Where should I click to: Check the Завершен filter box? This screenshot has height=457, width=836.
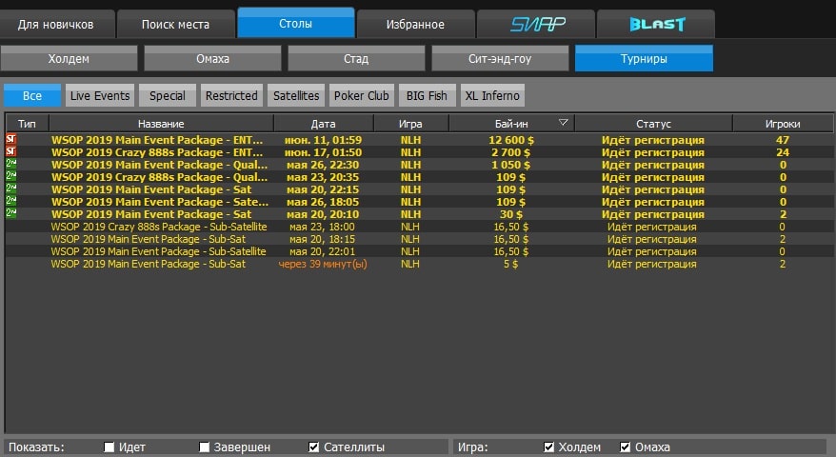(205, 447)
